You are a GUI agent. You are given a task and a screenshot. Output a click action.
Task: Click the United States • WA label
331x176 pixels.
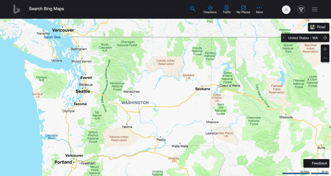click(303, 38)
